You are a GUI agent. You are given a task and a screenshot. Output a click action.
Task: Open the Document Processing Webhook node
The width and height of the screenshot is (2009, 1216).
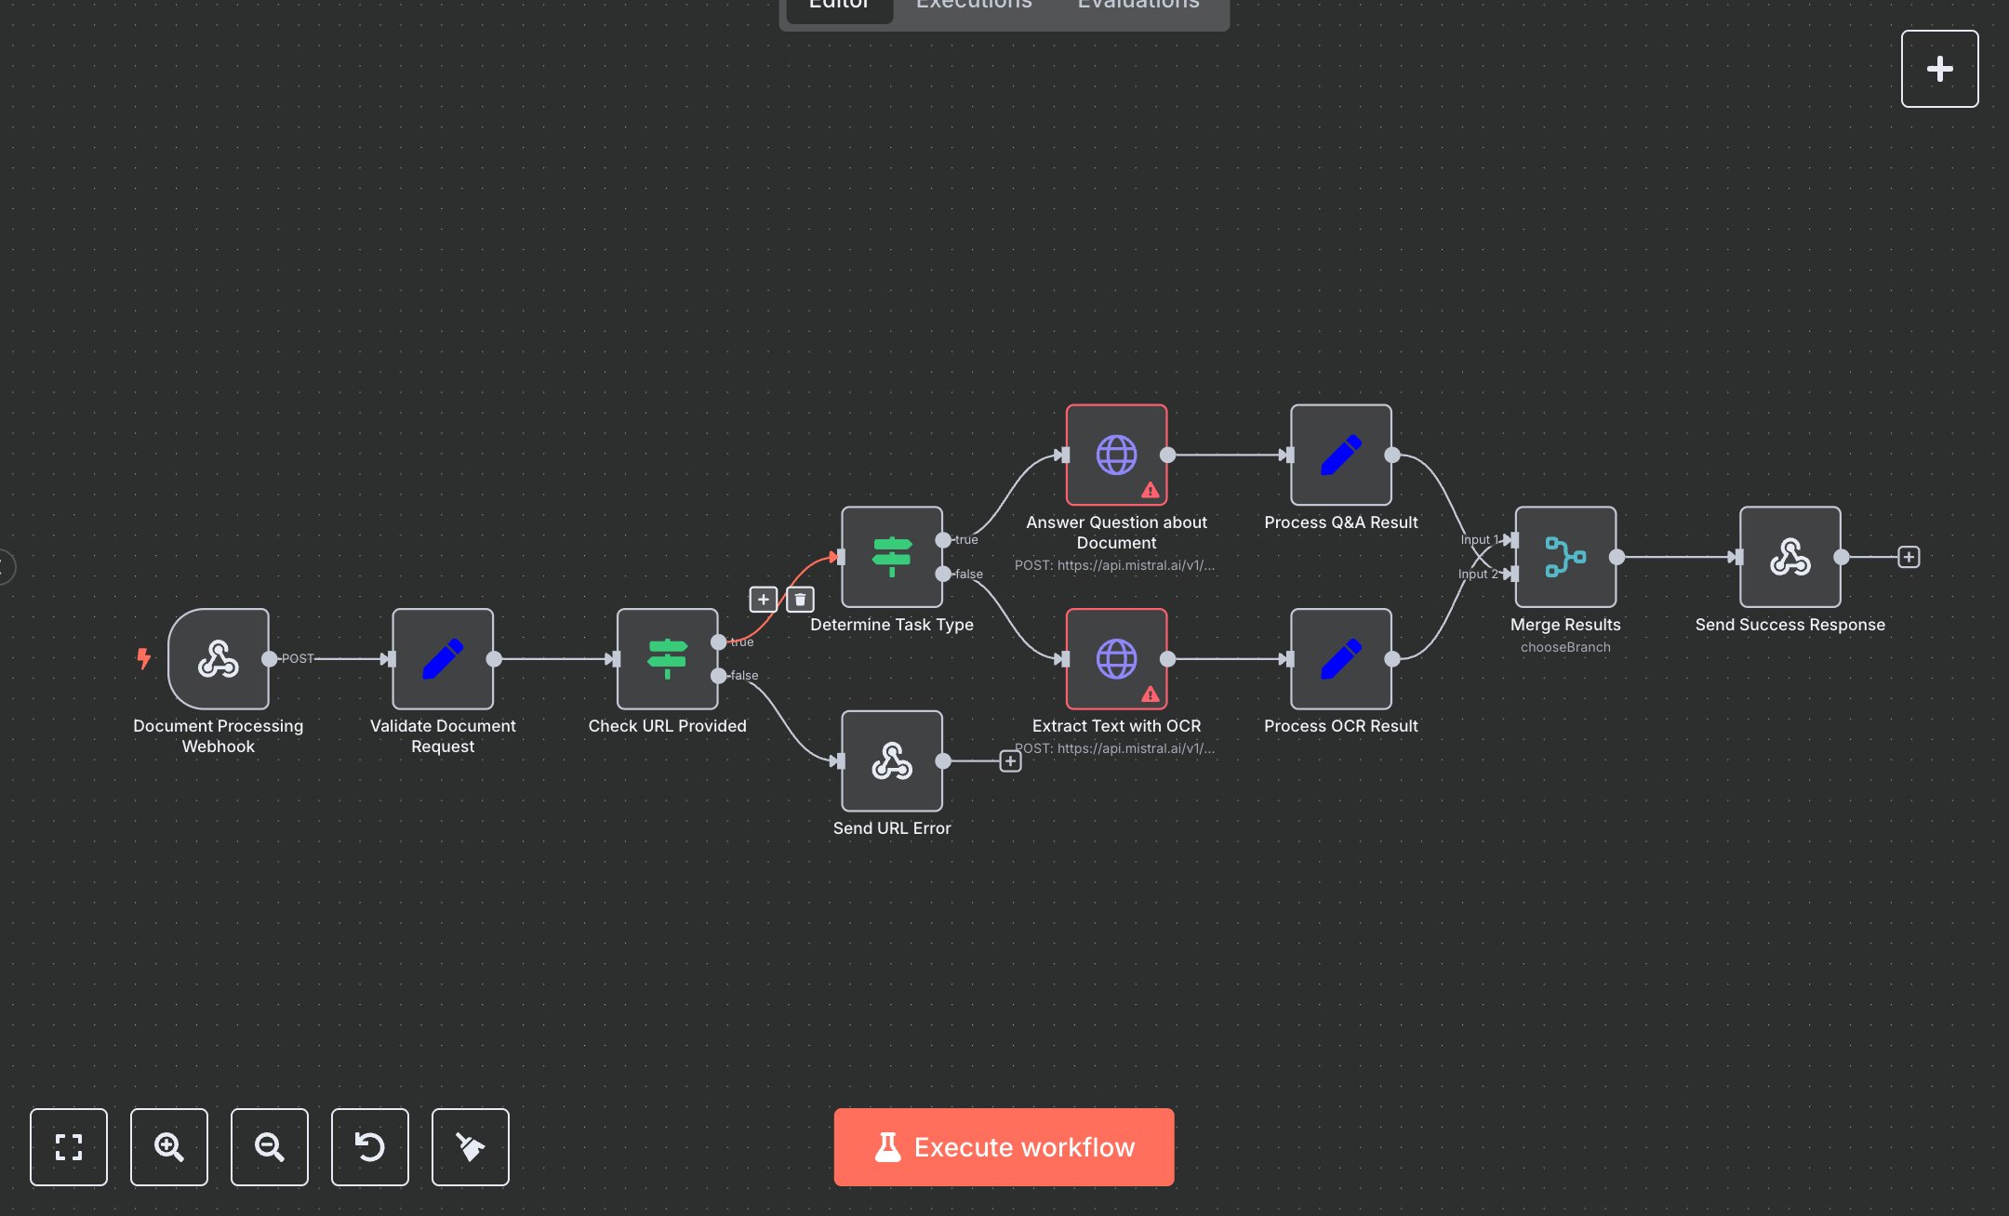click(x=219, y=659)
